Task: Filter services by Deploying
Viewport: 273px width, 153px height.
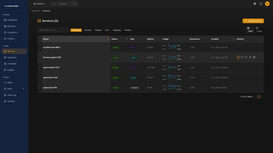Action: [x=117, y=30]
